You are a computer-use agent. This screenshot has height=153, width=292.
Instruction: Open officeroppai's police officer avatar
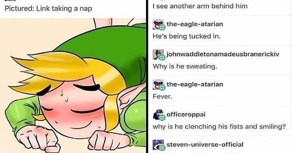pyautogui.click(x=158, y=115)
